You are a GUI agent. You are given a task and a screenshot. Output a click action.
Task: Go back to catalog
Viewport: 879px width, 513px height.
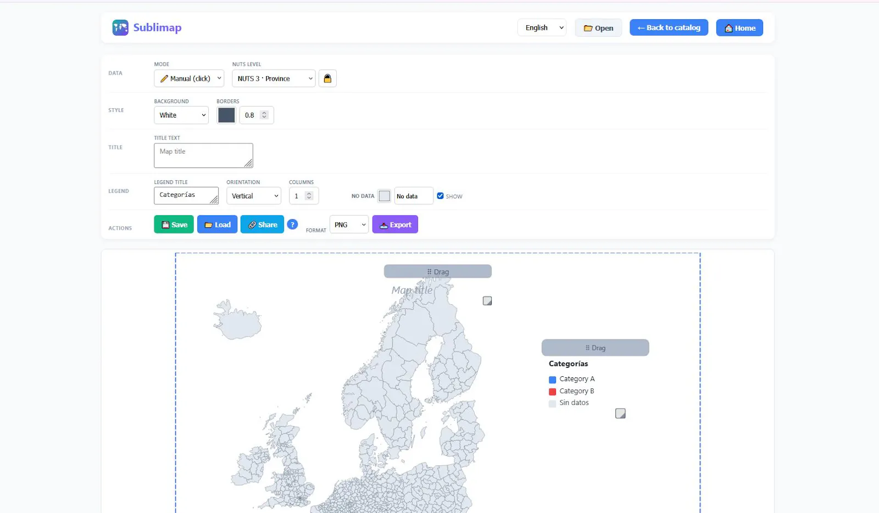point(669,27)
